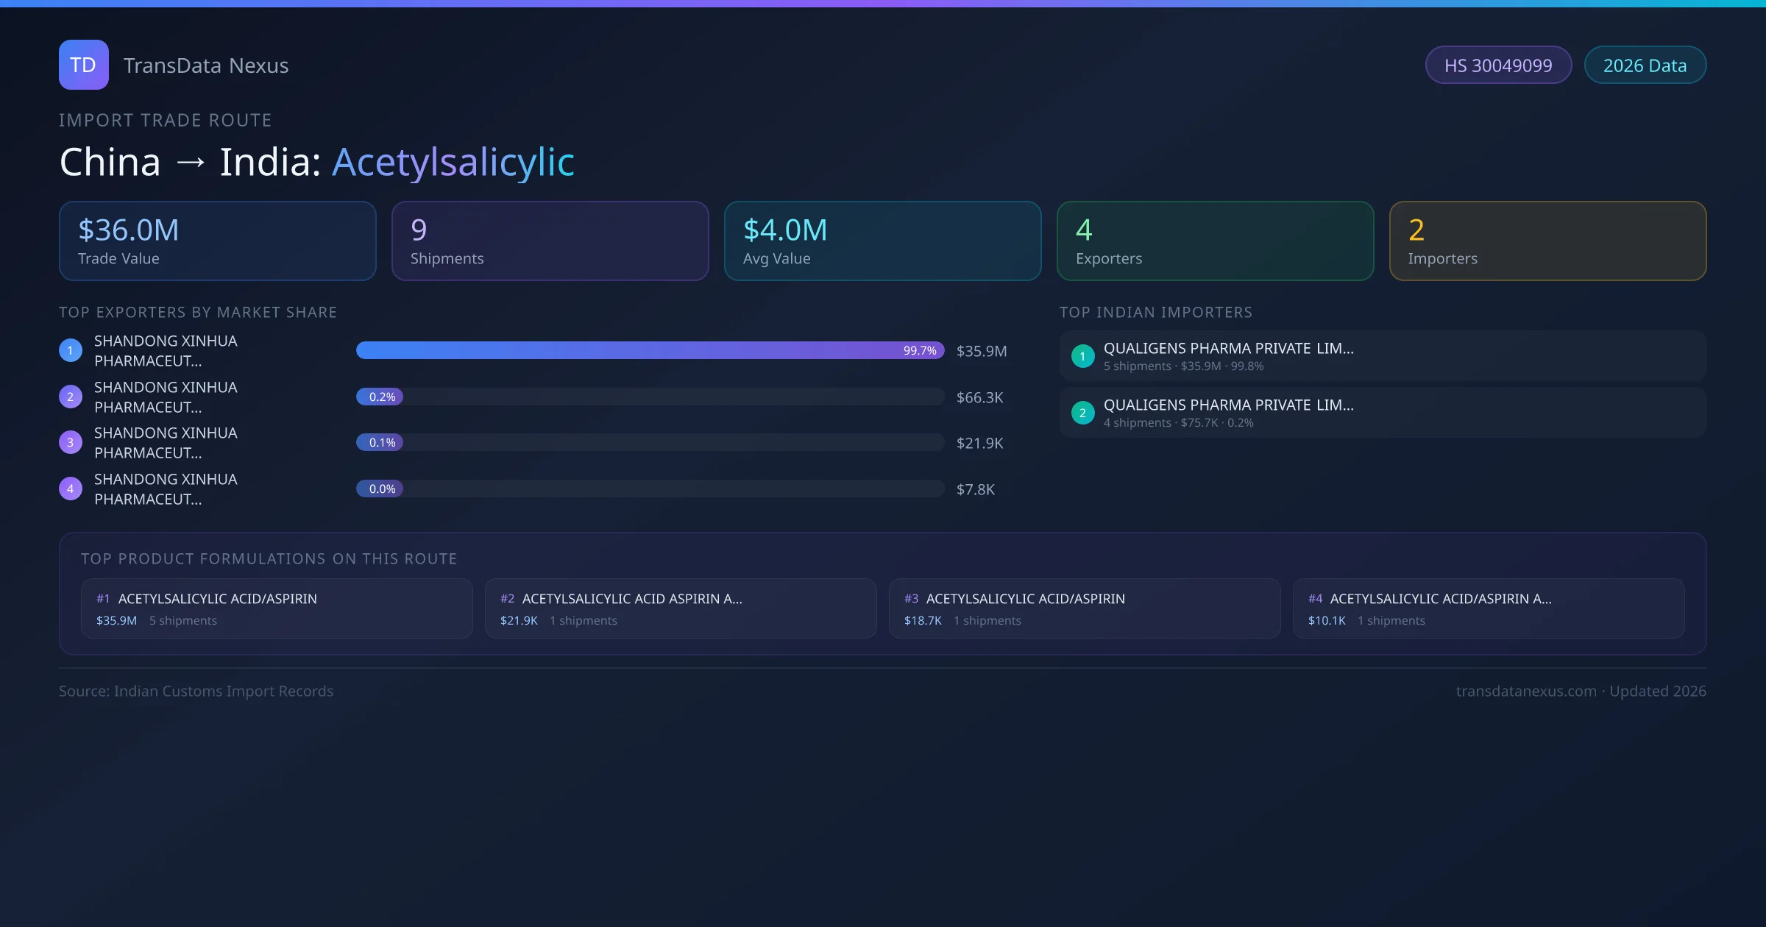The height and width of the screenshot is (927, 1766).
Task: Open #1 Acetylsalicylic Acid/Aspirin formulation card
Action: [x=277, y=608]
